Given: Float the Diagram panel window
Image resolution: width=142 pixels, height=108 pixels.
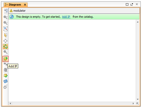Looking at the screenshot, I should click(x=132, y=4).
